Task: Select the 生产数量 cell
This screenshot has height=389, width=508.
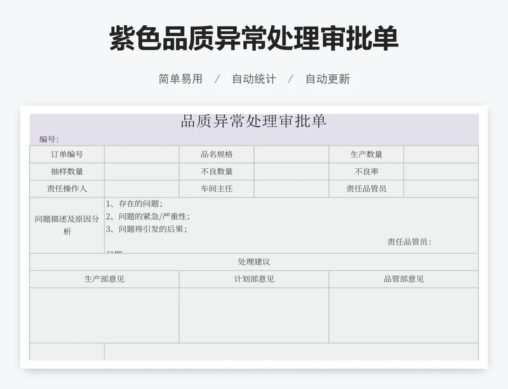Action: [x=366, y=154]
